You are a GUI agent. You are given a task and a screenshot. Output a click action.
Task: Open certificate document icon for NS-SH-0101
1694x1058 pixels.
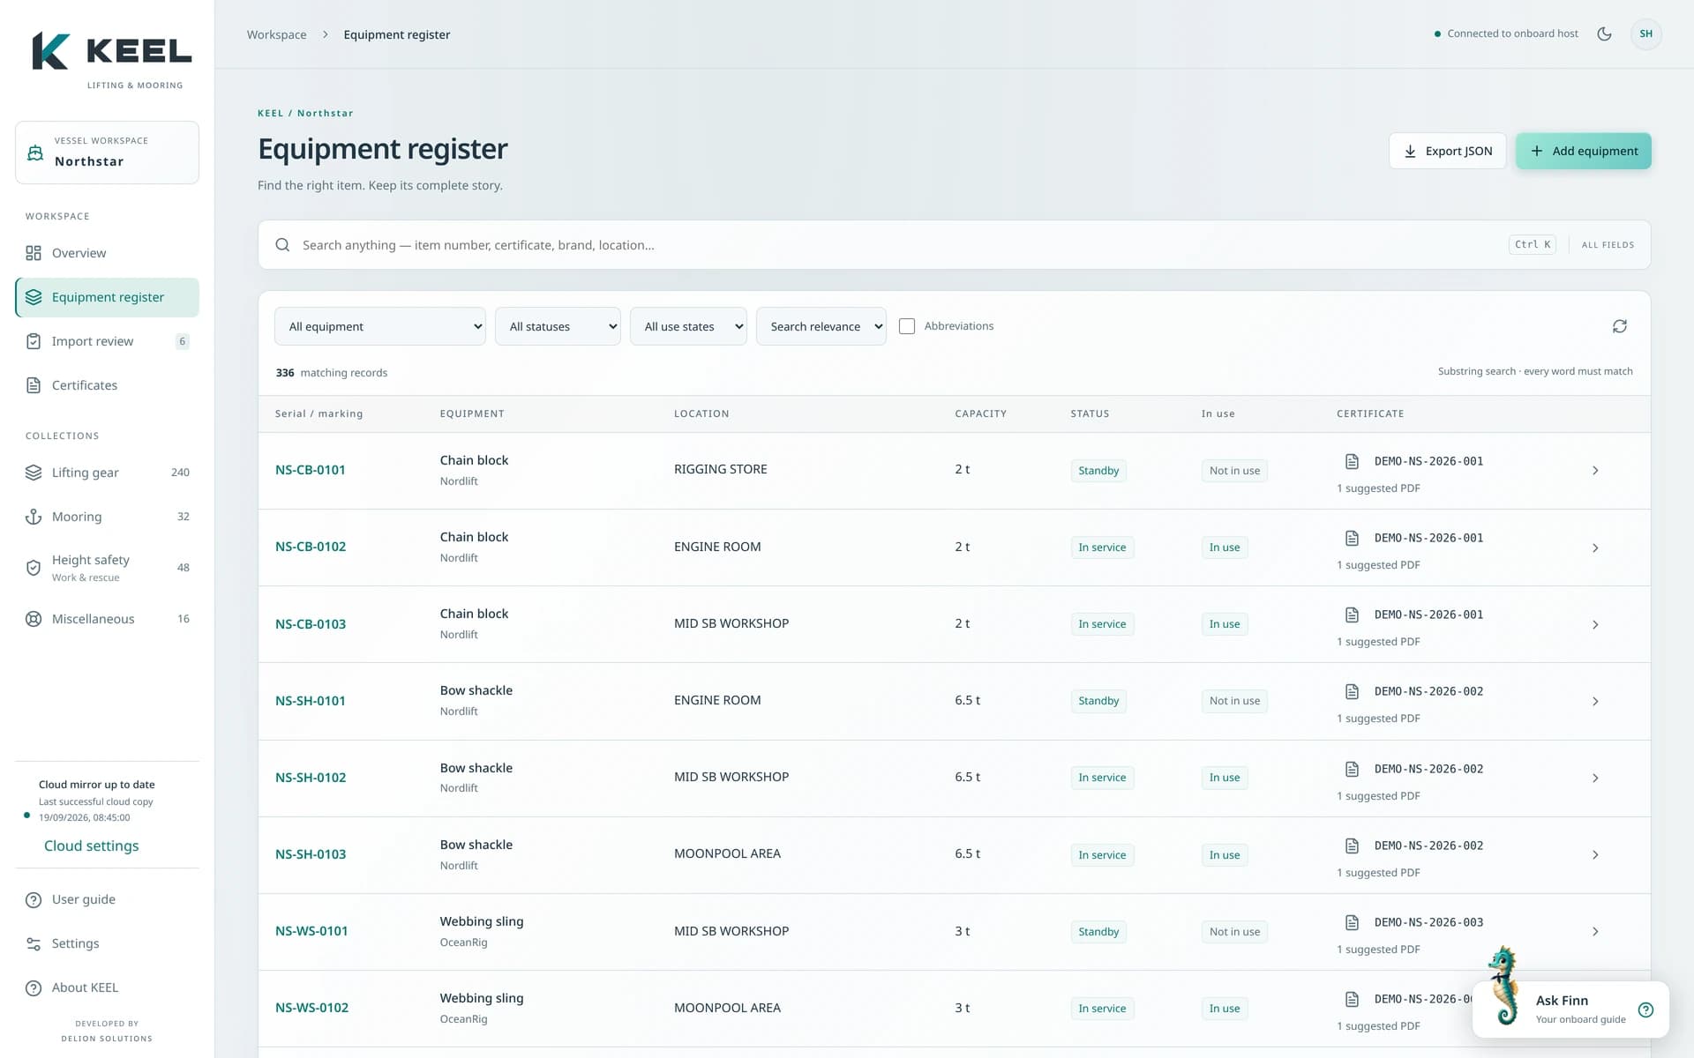[1352, 691]
